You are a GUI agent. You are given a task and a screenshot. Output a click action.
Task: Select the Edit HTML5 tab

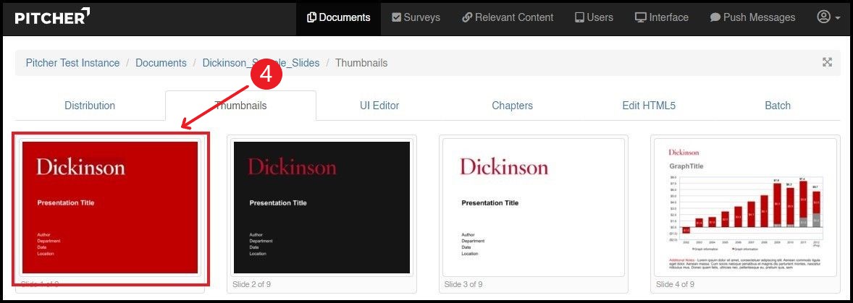pos(649,106)
